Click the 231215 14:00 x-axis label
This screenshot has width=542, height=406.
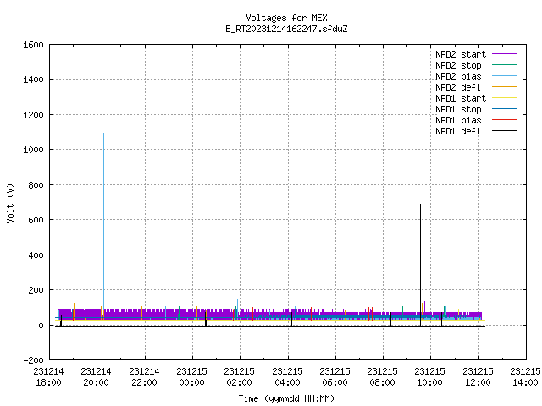(x=525, y=376)
